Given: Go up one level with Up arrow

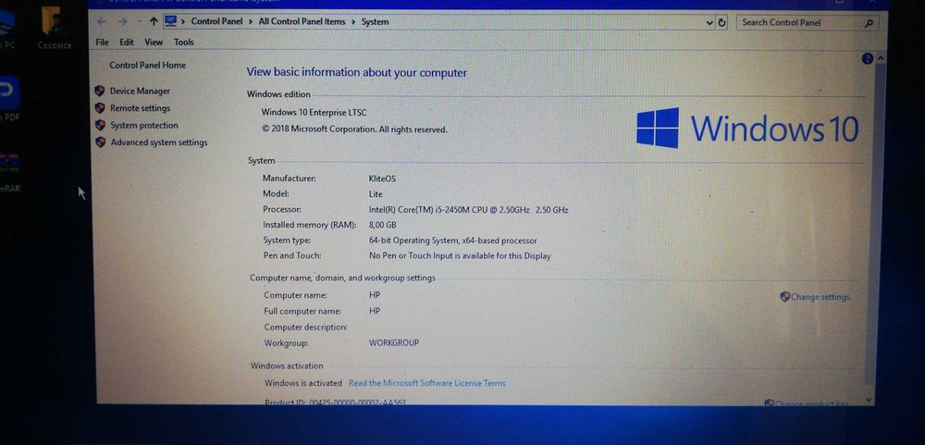Looking at the screenshot, I should [x=154, y=22].
